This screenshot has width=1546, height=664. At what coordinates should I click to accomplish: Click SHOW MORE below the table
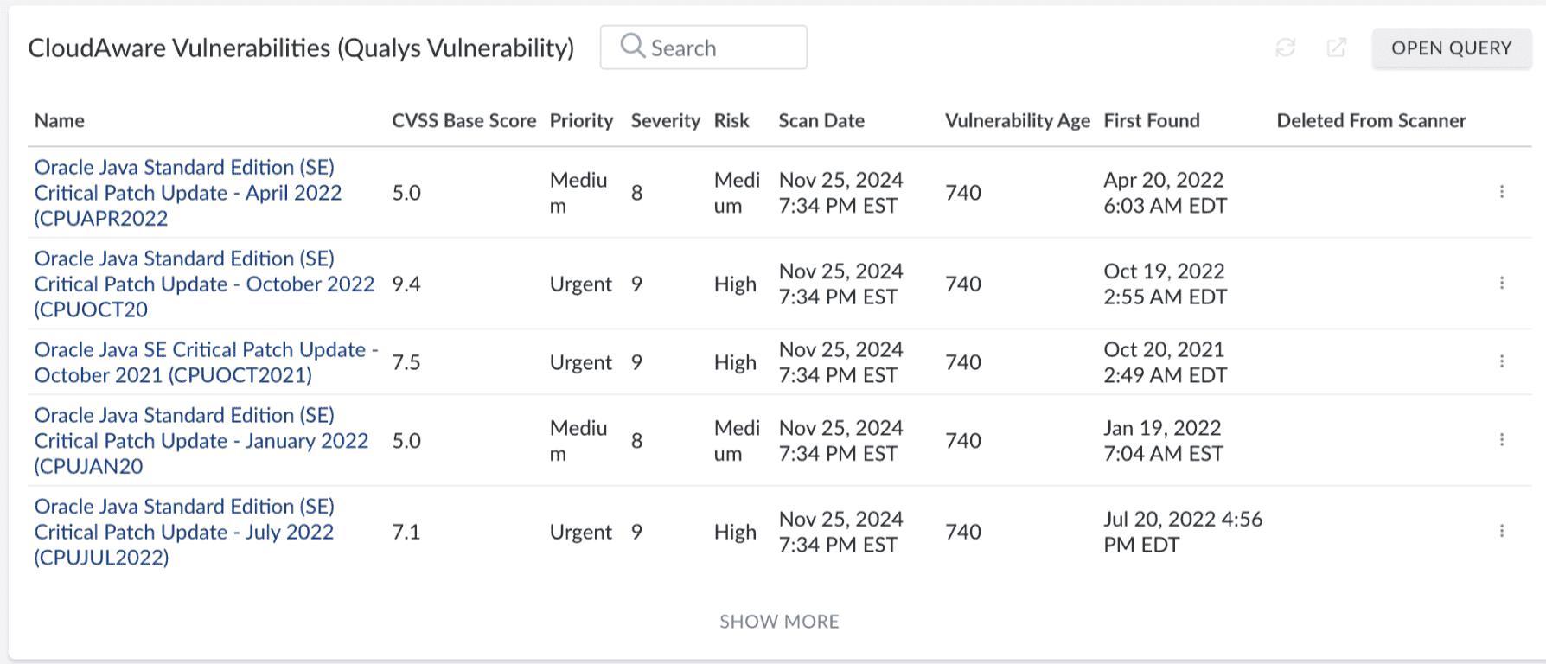pyautogui.click(x=779, y=622)
